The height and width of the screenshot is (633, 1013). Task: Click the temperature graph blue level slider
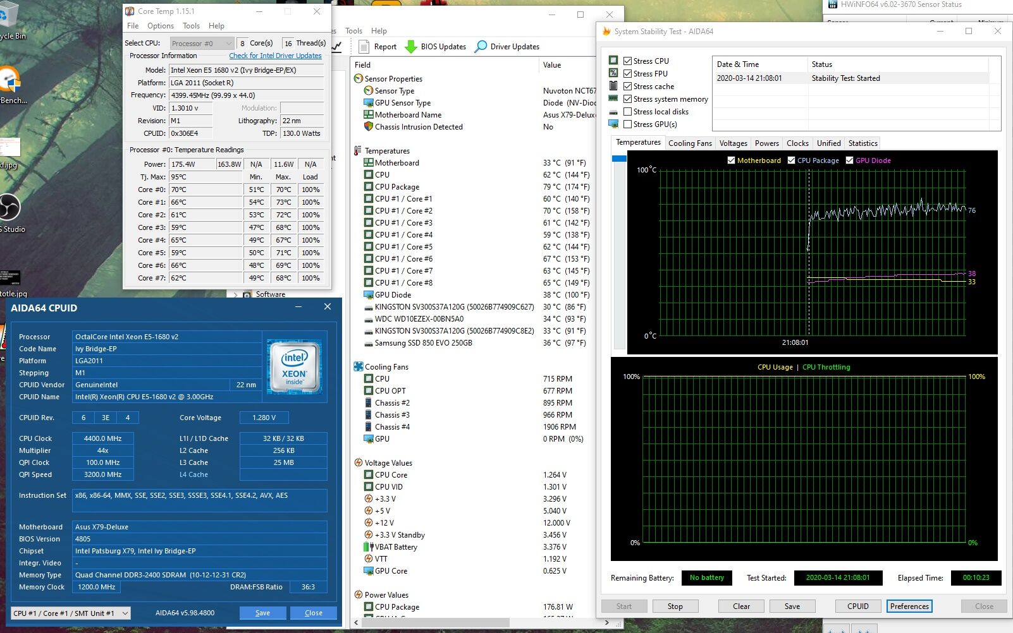[619, 159]
